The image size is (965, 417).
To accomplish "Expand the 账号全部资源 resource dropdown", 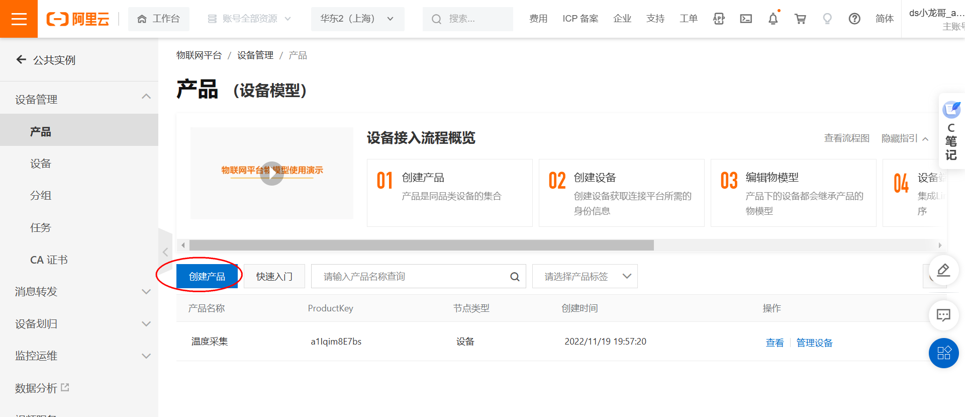I will click(x=249, y=19).
